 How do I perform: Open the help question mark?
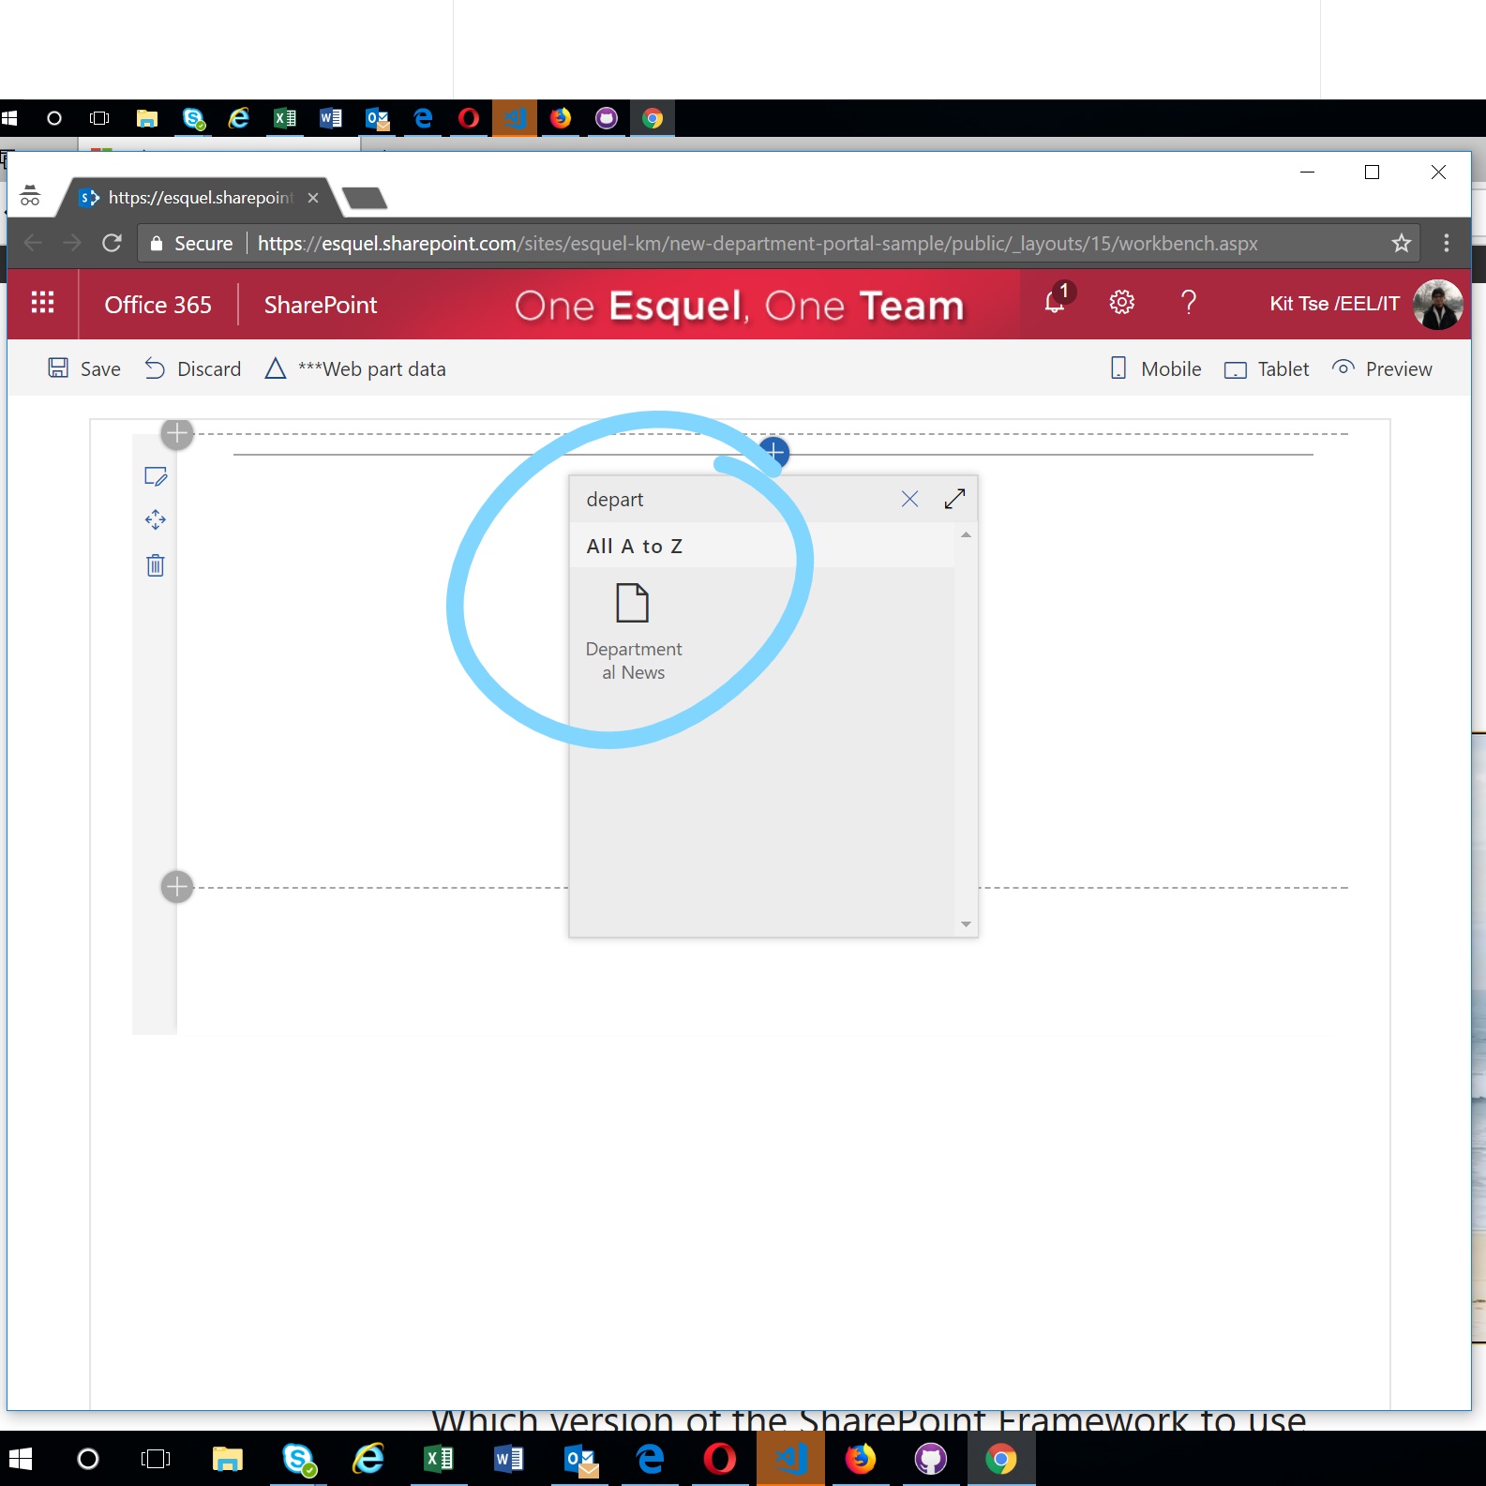click(x=1188, y=302)
